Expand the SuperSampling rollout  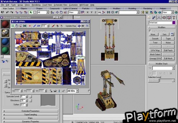pyautogui.click(x=30, y=115)
